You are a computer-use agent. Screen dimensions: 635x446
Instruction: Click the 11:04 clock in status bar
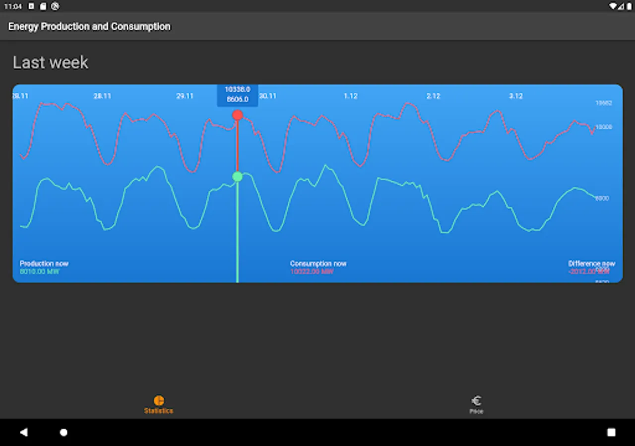click(x=13, y=6)
